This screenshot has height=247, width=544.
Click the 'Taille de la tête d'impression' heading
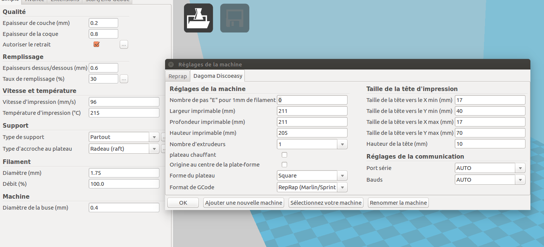tap(412, 89)
